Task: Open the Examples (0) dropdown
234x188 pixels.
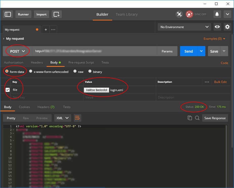Action: (214, 39)
